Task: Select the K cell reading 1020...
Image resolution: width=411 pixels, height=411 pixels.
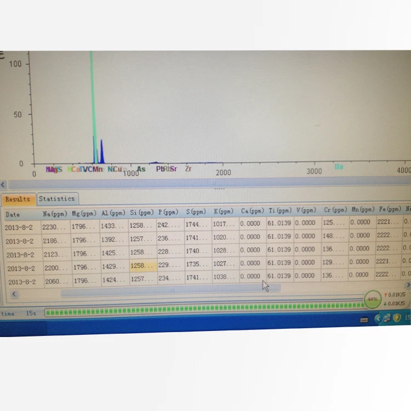Action: pyautogui.click(x=225, y=237)
